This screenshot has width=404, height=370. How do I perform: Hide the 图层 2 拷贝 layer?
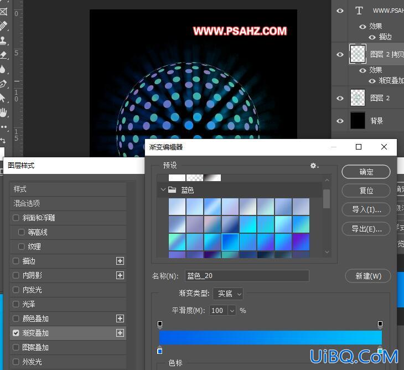pos(340,54)
